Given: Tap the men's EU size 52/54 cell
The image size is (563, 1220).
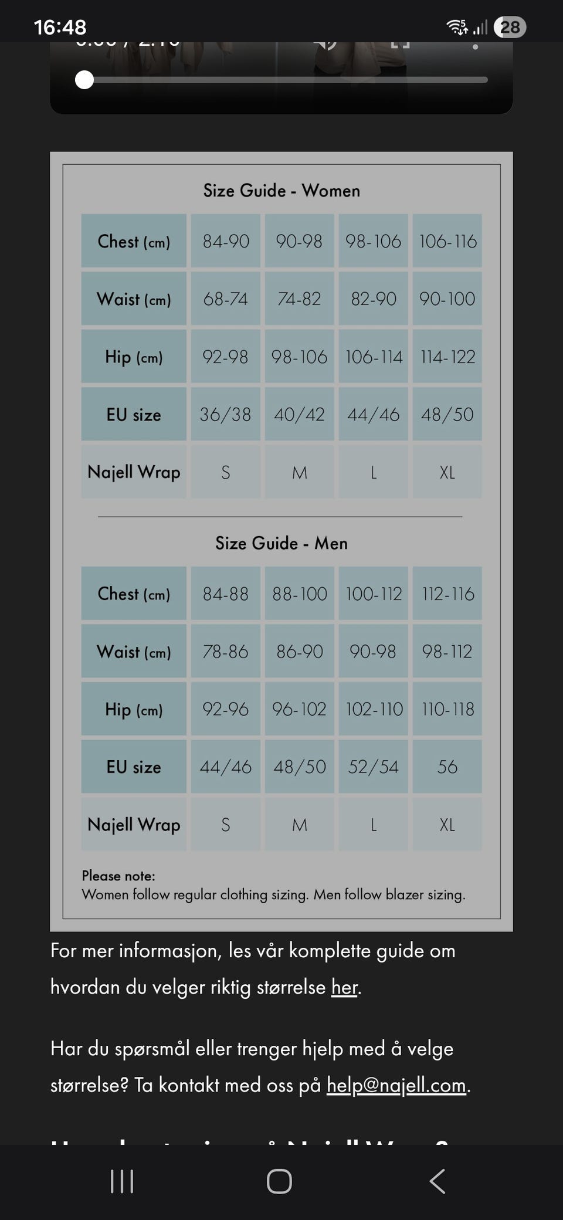Looking at the screenshot, I should [x=373, y=767].
